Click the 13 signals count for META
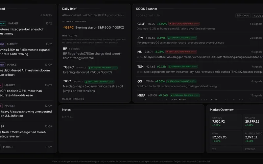The image size is (263, 164). (x=256, y=95)
